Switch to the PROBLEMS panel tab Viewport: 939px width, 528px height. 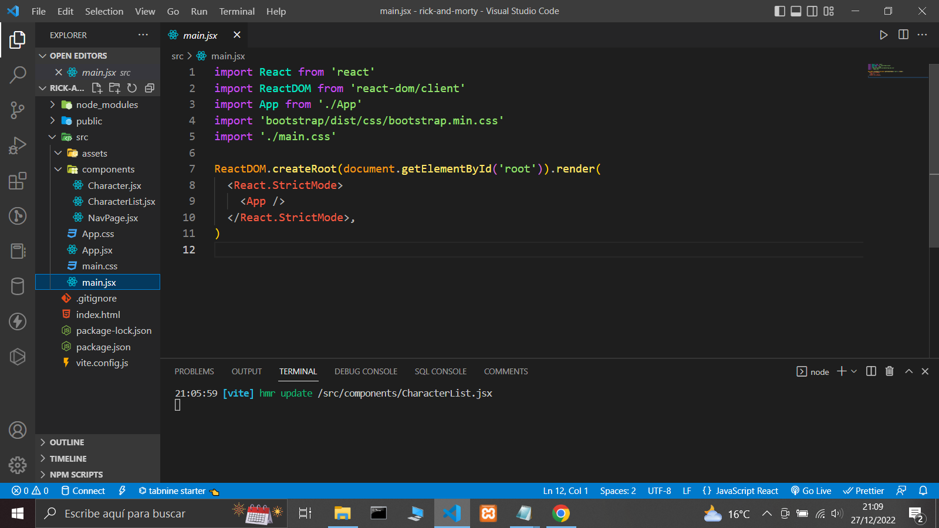194,371
